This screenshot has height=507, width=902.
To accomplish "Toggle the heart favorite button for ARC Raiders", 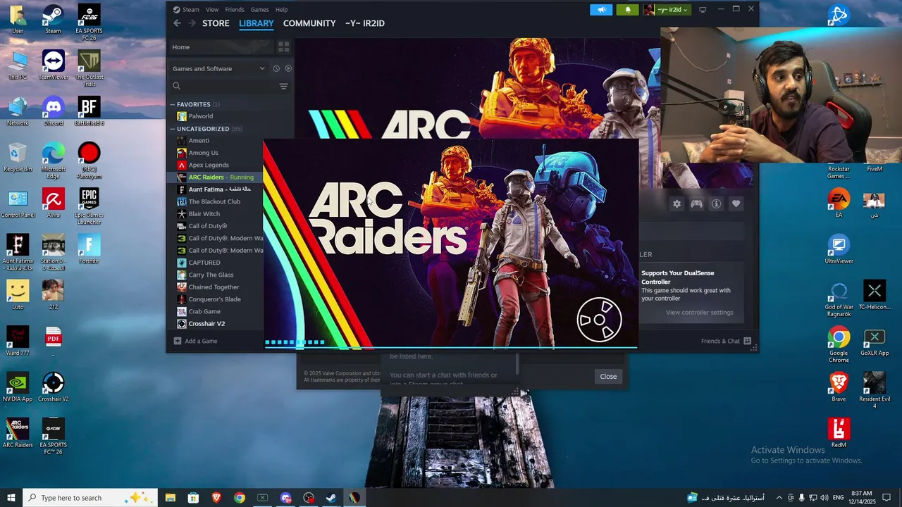I will tap(736, 204).
